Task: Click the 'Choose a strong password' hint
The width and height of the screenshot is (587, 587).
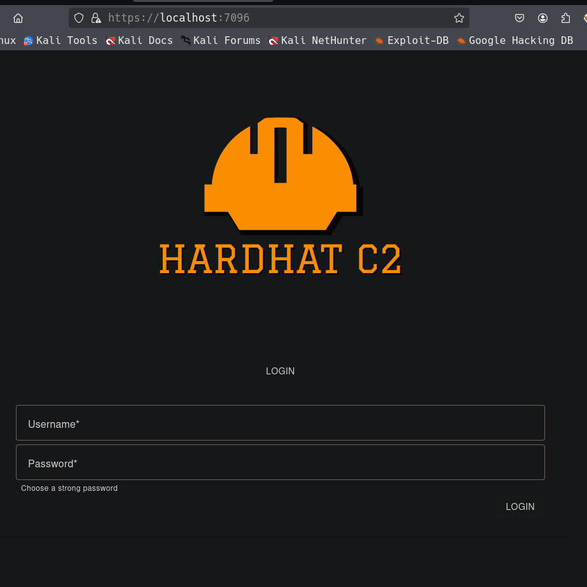Action: point(69,488)
